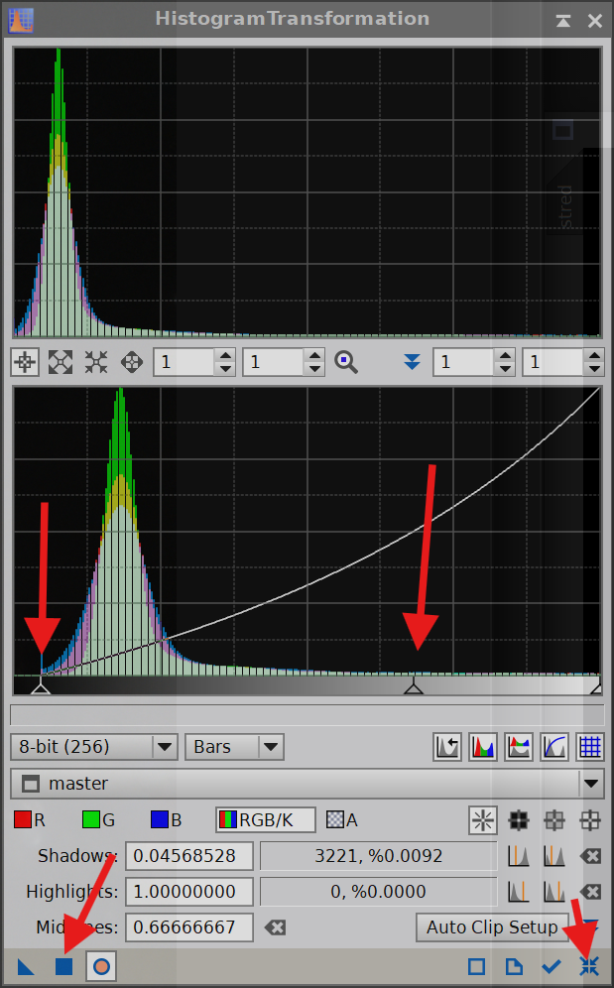Viewport: 614px width, 988px height.
Task: Select the RGB/K channel tab
Action: point(266,819)
